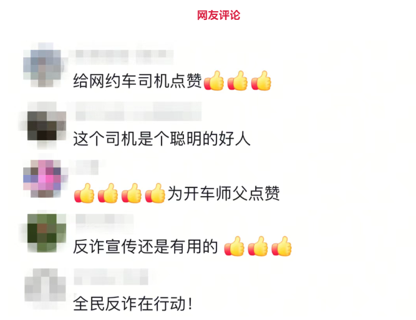Click the blurred username above 这个司机是个聪明的好人
The height and width of the screenshot is (320, 416).
tap(138, 111)
